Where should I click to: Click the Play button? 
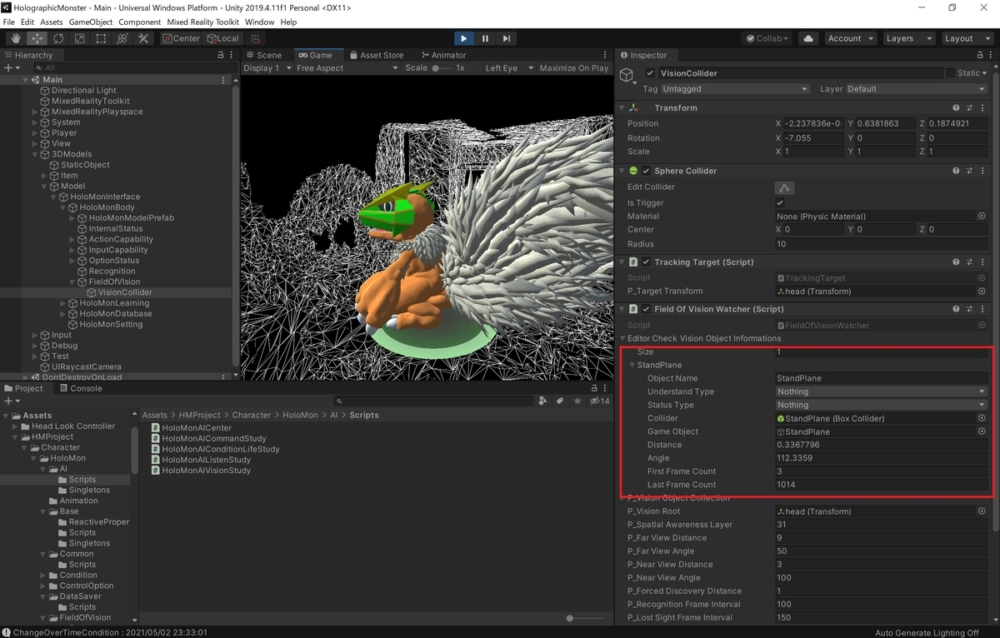click(x=463, y=38)
